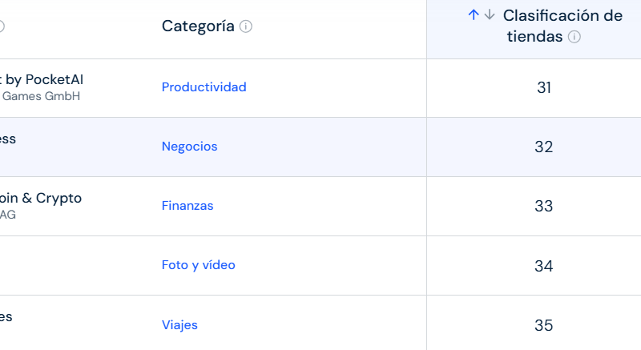
Task: Open the Foto y vídeo category
Action: coord(198,265)
